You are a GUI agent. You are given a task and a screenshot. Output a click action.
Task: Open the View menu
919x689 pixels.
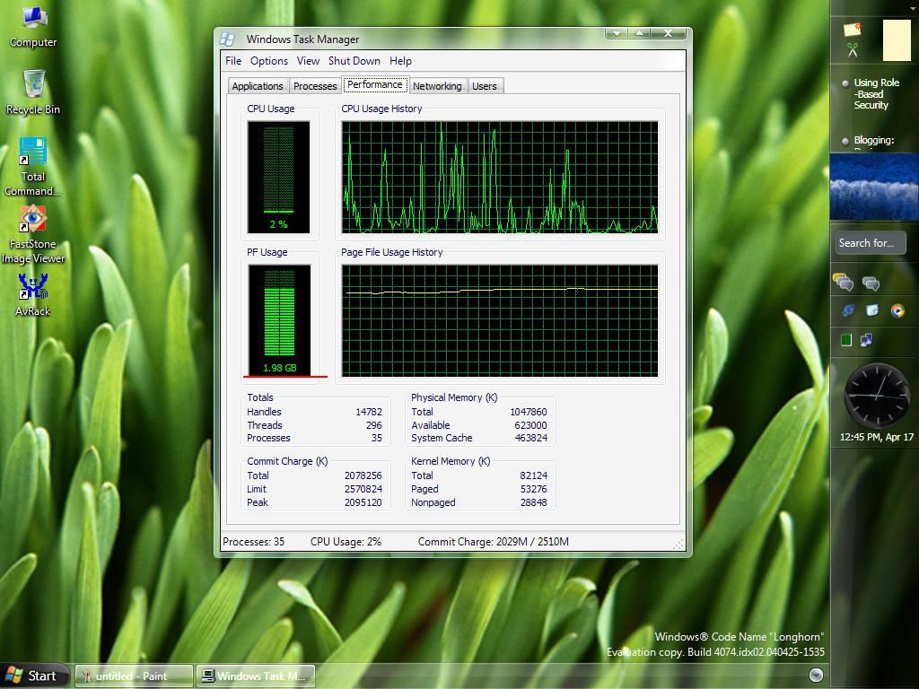click(x=309, y=61)
